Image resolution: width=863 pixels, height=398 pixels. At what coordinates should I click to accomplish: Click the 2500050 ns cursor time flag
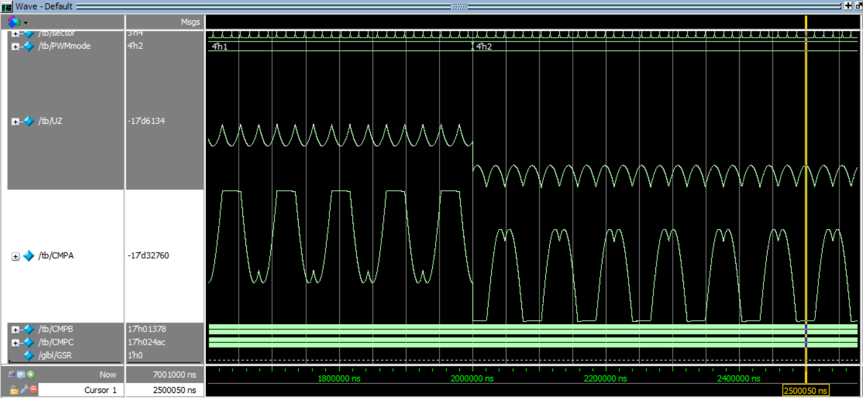coord(806,391)
